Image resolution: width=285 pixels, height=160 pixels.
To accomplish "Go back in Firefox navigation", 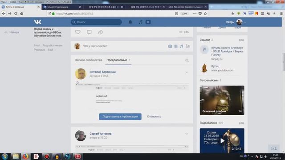I will point(4,14).
